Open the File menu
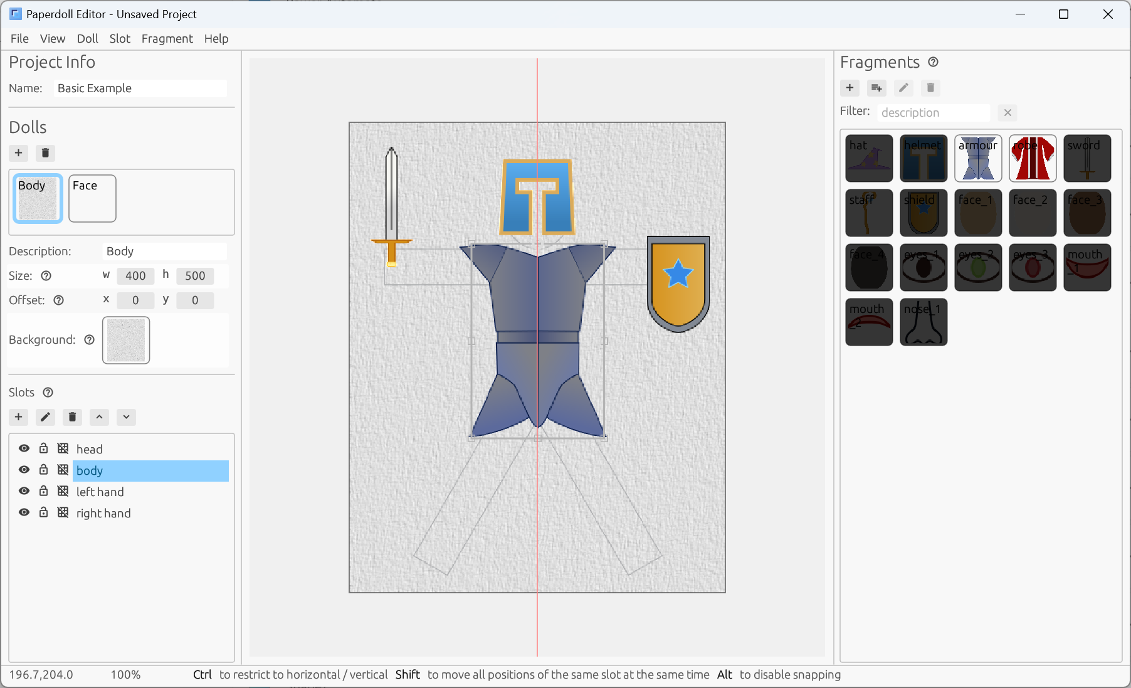The width and height of the screenshot is (1131, 688). coord(19,39)
